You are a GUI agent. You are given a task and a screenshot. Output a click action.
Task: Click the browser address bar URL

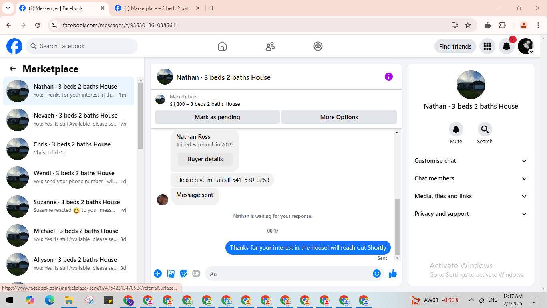point(121,25)
